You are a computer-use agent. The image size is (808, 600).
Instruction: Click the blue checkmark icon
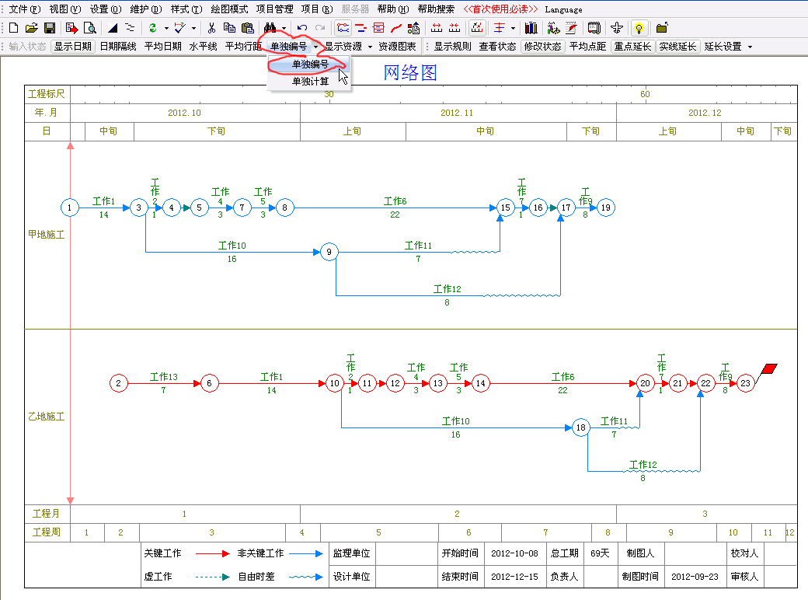coord(179,28)
